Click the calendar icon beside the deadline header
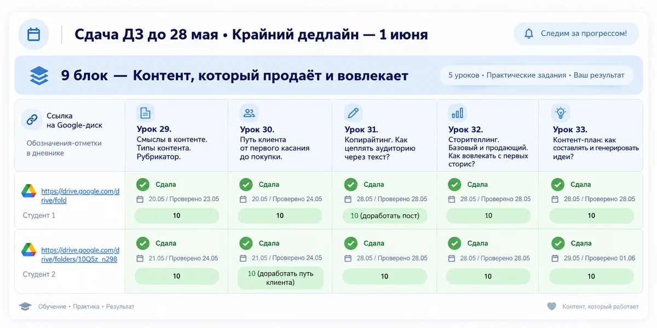 (33, 34)
